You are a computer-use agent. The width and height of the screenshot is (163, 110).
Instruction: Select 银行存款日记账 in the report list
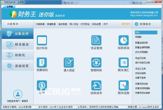[x=143, y=63]
